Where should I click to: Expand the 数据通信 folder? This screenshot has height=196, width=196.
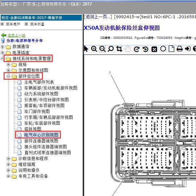pos(2,47)
